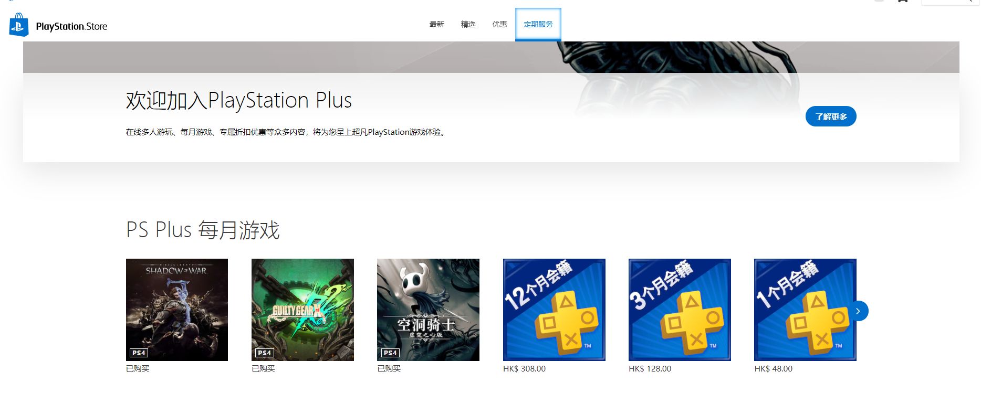Select the 12个月会籍 membership card
This screenshot has height=414, width=981.
554,310
